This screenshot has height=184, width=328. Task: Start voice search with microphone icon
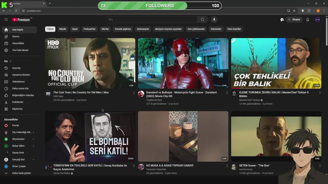pos(214,20)
